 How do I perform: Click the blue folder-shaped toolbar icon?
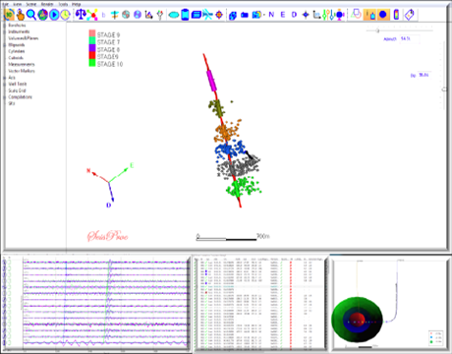pyautogui.click(x=245, y=15)
